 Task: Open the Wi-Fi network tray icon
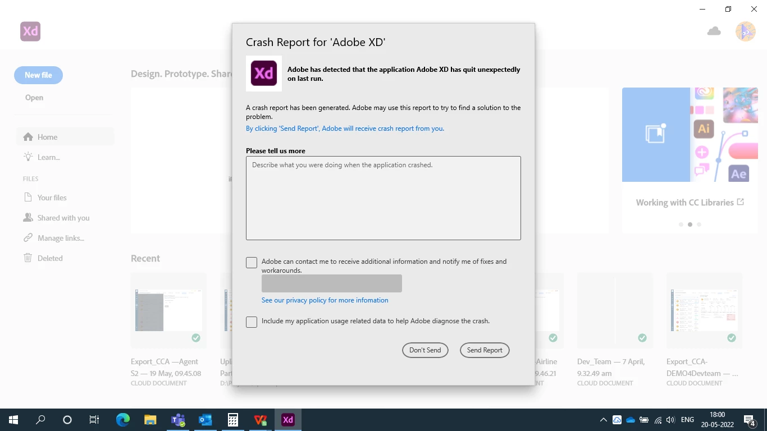click(x=658, y=420)
